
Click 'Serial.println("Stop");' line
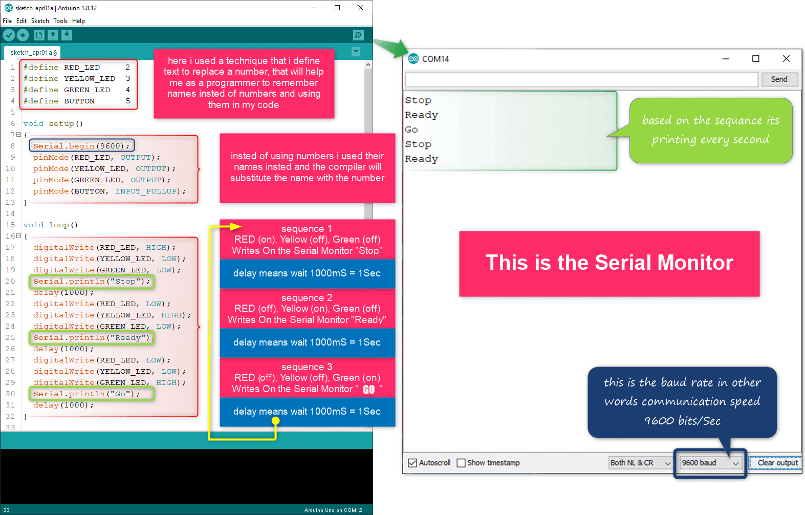point(92,281)
